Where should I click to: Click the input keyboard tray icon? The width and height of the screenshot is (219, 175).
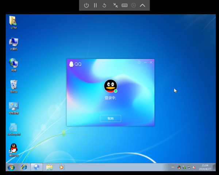pyautogui.click(x=173, y=167)
